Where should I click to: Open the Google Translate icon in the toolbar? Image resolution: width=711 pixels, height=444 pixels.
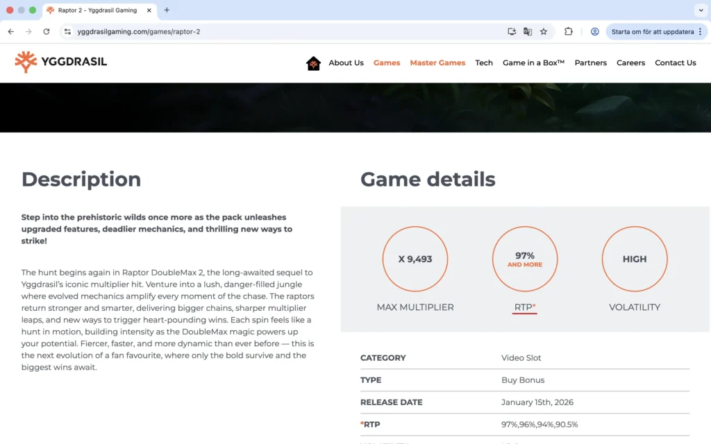[x=528, y=31]
